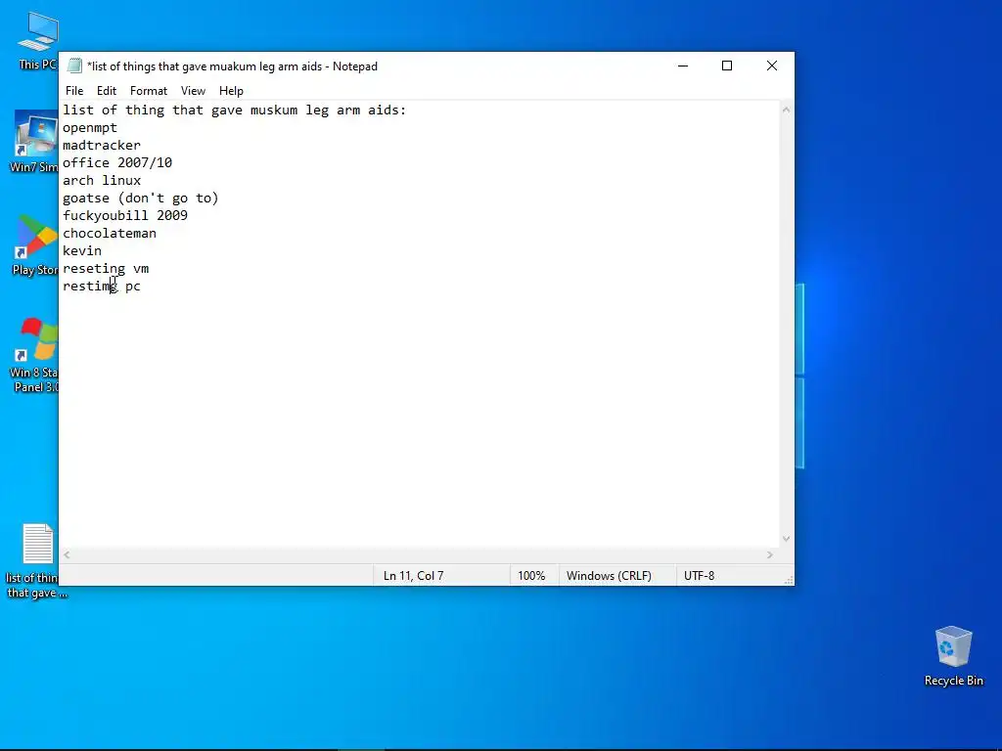Click the heading line 'list of thing that gave'

tap(235, 110)
